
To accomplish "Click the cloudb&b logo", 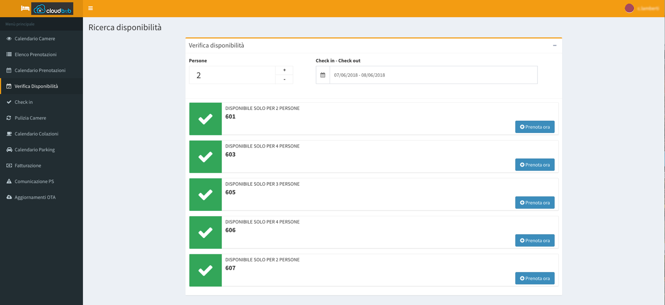I will point(52,9).
